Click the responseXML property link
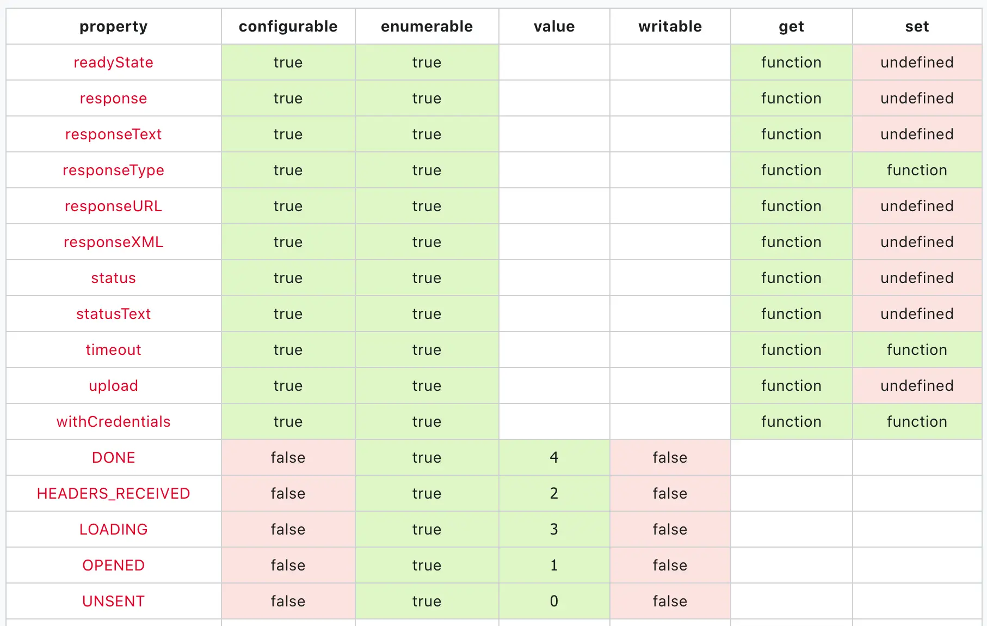 [113, 242]
